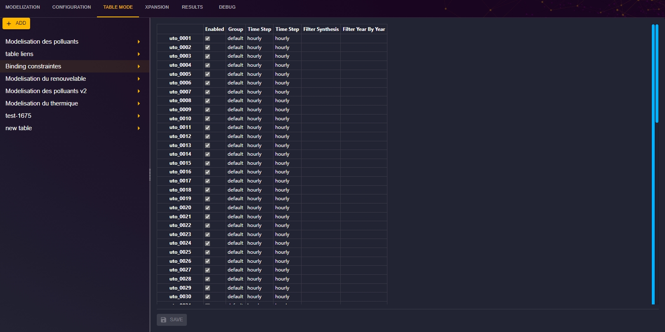
Task: Open the new table entry
Action: click(x=75, y=128)
